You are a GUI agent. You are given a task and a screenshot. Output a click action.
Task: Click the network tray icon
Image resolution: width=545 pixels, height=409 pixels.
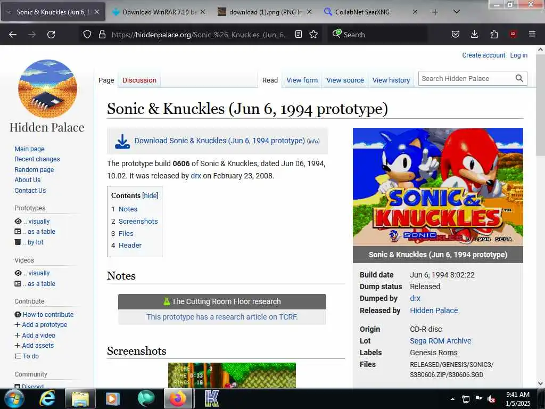click(465, 399)
